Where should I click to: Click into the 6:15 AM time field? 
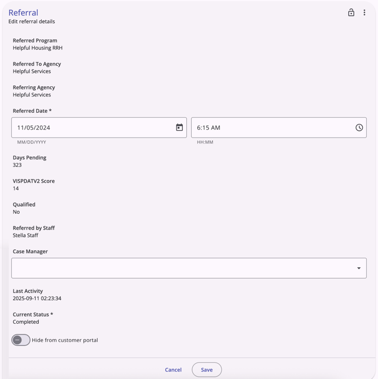[271, 127]
